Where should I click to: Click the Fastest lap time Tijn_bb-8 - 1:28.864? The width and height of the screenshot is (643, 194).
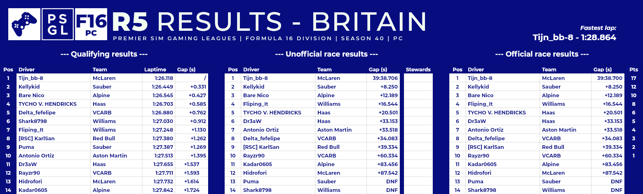(x=575, y=37)
